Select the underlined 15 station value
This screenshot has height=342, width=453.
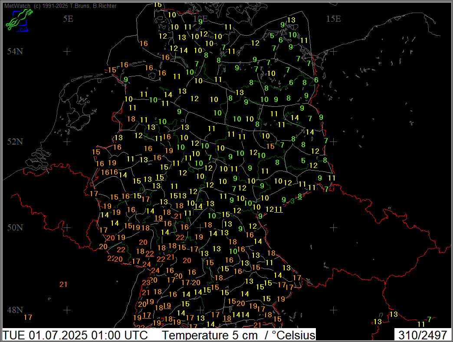pos(160,178)
